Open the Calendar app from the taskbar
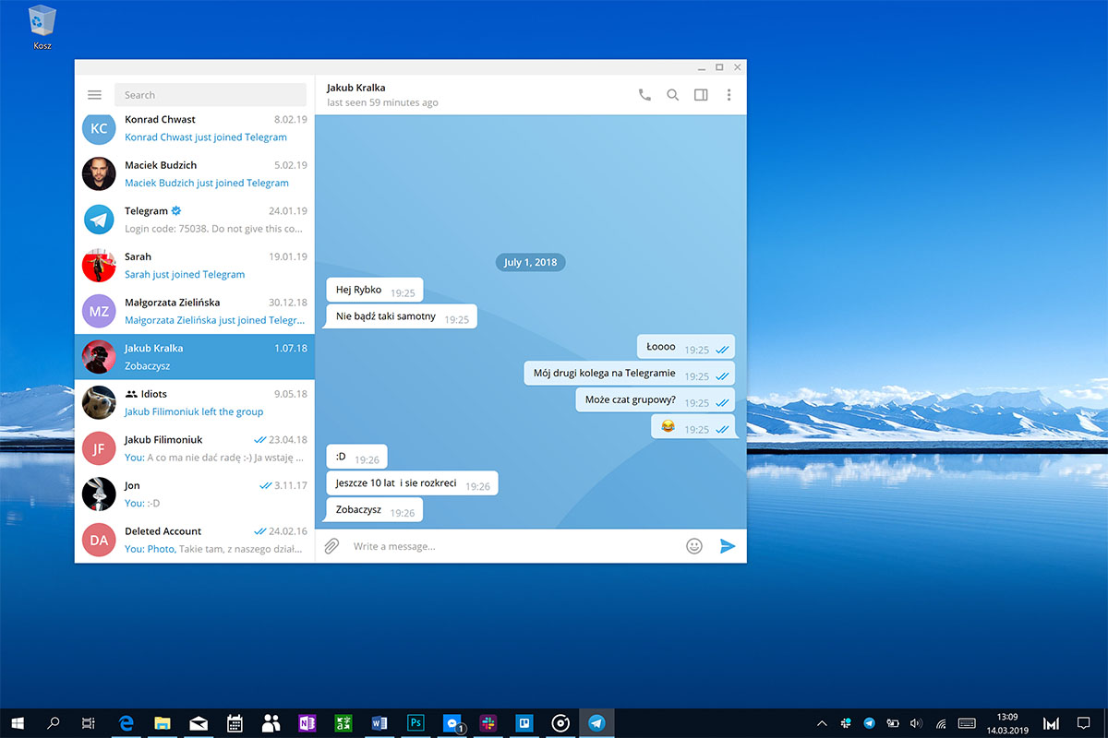The height and width of the screenshot is (738, 1108). coord(235,724)
